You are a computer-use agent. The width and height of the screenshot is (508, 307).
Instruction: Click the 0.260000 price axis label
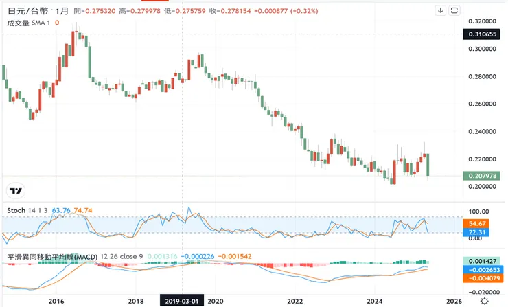(482, 104)
